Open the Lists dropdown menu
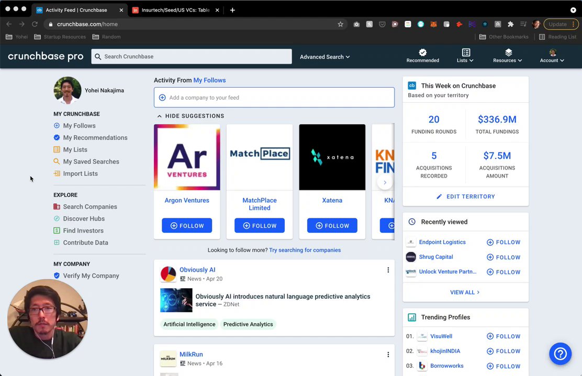 click(465, 56)
